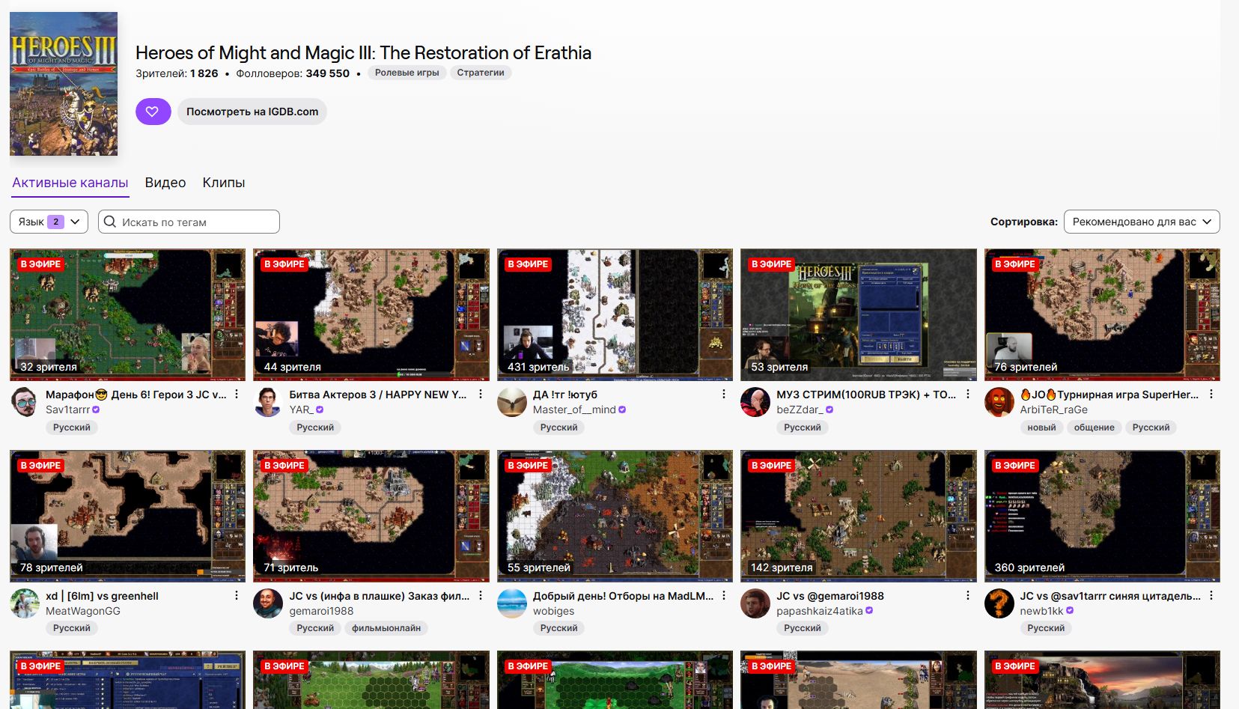This screenshot has height=709, width=1239.
Task: Open Sav1tarrr stream thumbnail with 32 viewers
Action: coord(127,314)
